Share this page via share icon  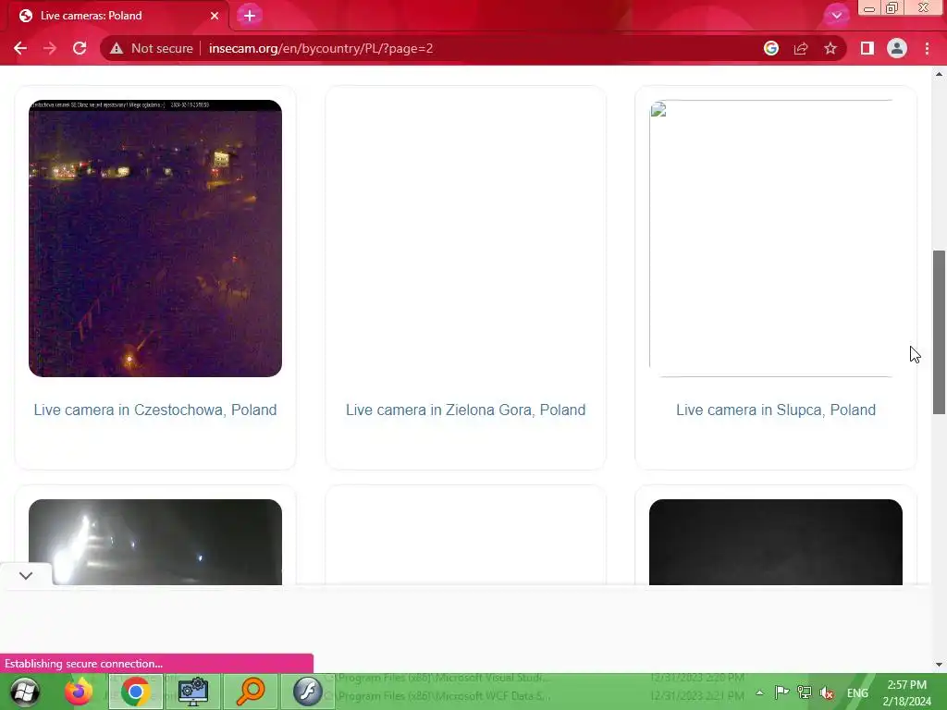[801, 48]
